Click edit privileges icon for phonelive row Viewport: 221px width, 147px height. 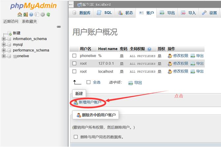[x=170, y=56]
